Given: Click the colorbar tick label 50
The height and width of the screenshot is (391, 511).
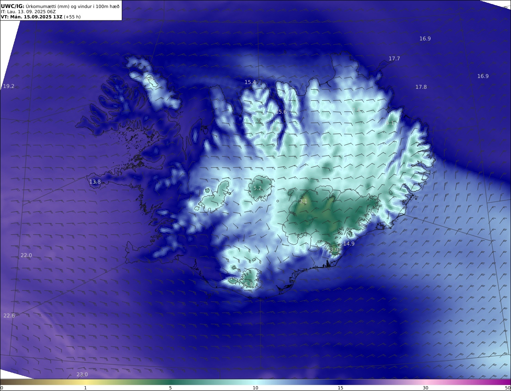Looking at the screenshot, I should pyautogui.click(x=508, y=388).
